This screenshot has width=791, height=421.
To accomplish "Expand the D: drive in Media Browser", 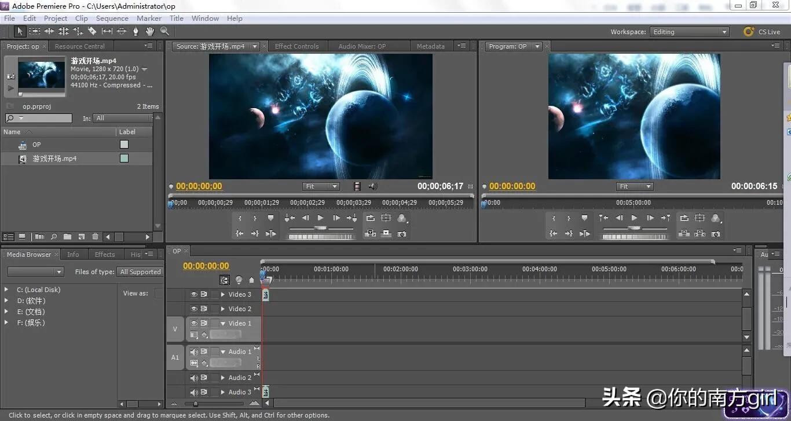I will pyautogui.click(x=6, y=301).
